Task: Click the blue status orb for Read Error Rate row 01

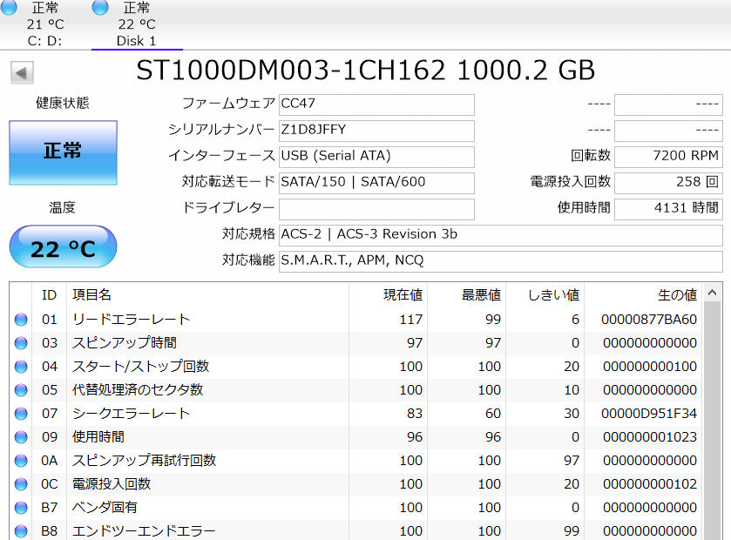Action: [21, 320]
